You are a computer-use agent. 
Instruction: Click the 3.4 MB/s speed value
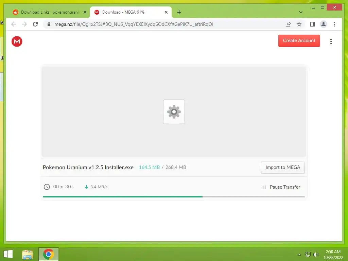click(99, 187)
